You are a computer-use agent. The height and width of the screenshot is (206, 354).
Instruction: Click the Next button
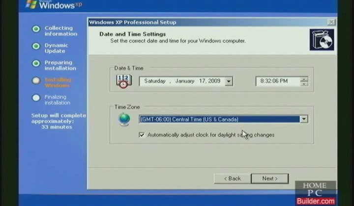270,179
